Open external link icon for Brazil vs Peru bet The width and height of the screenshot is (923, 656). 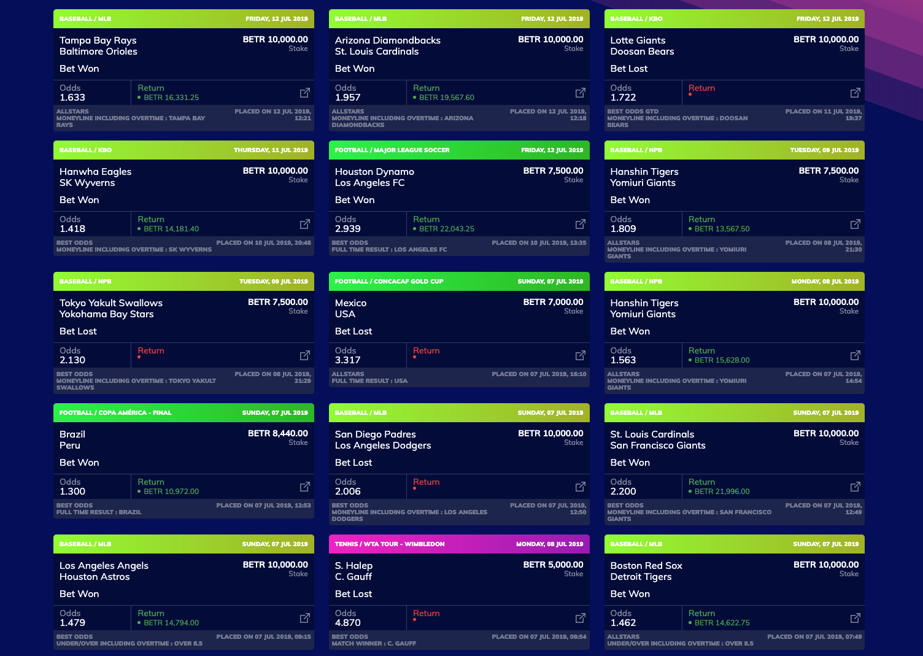pyautogui.click(x=305, y=487)
